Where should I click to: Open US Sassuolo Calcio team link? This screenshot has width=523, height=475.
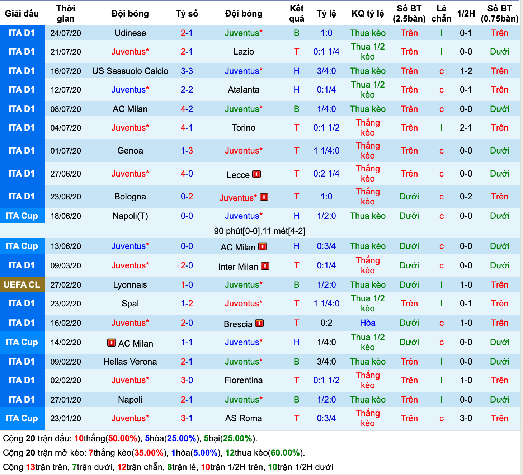tap(130, 71)
